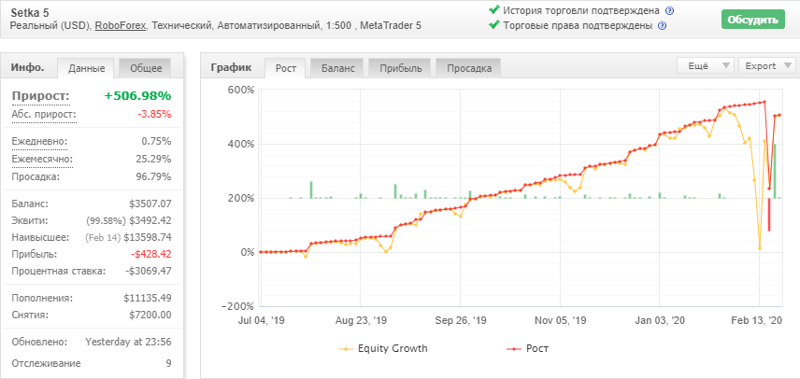The height and width of the screenshot is (379, 800).
Task: Click the red negative bar near Feb 13
Action: pyautogui.click(x=769, y=215)
